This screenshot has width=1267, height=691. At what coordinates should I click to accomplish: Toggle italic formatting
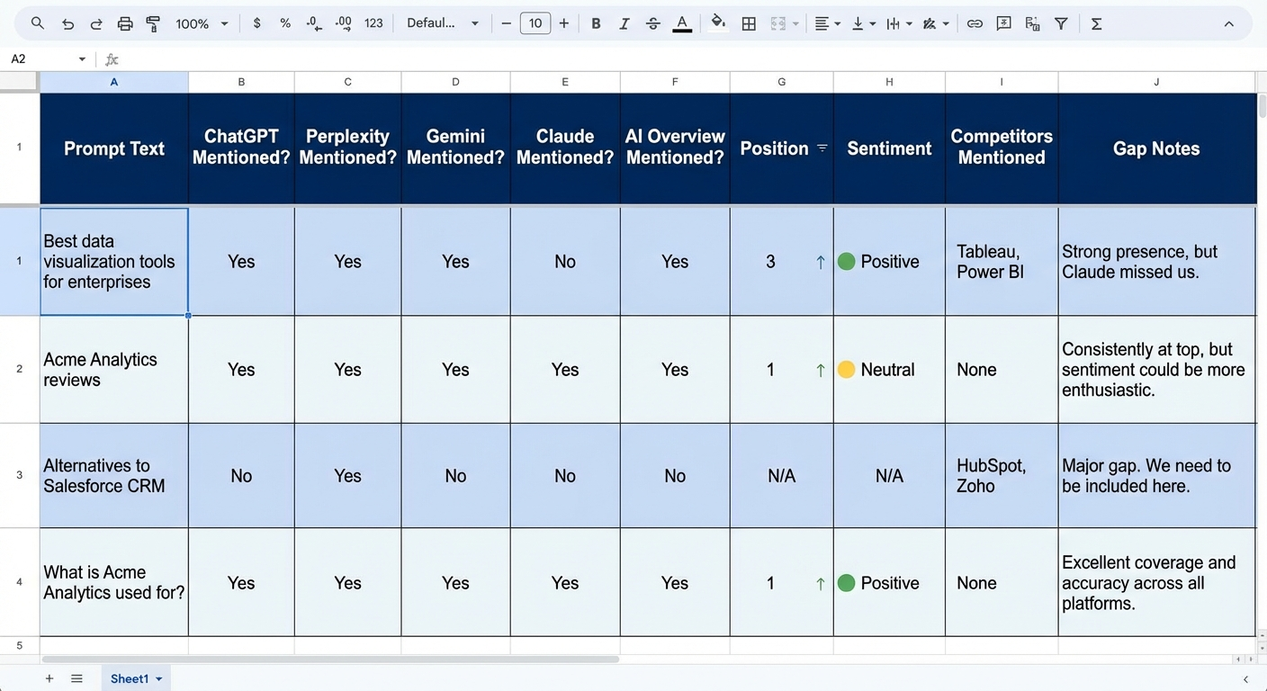(x=624, y=23)
